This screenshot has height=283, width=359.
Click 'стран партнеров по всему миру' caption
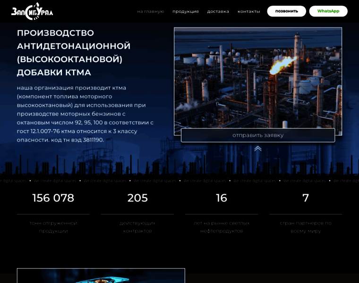click(x=306, y=227)
